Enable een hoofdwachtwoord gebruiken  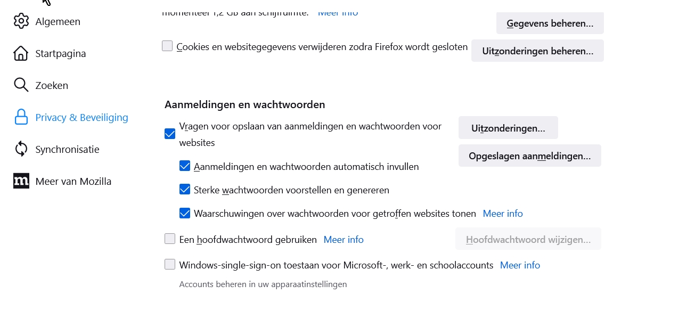(x=169, y=239)
